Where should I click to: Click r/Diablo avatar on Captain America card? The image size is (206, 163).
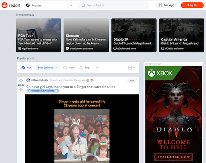163,48
